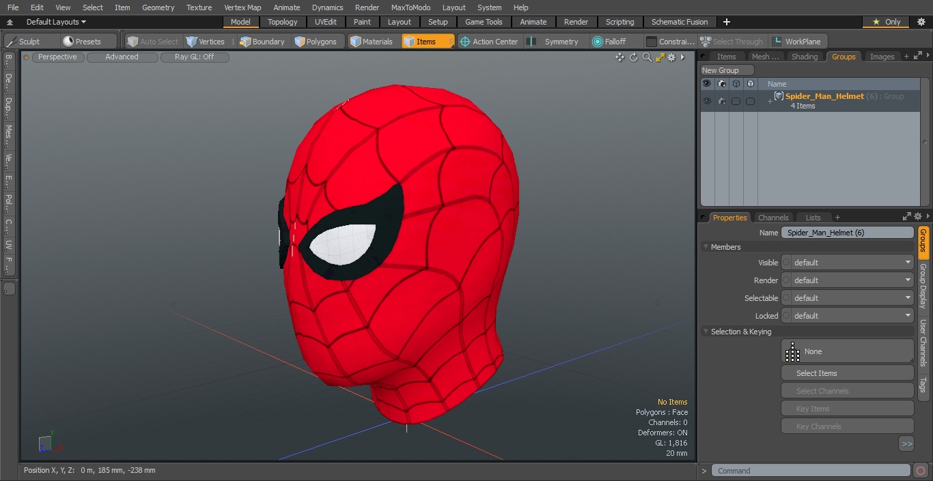Image resolution: width=933 pixels, height=481 pixels.
Task: Maximize the Properties panel with its arrows icon
Action: pos(907,217)
